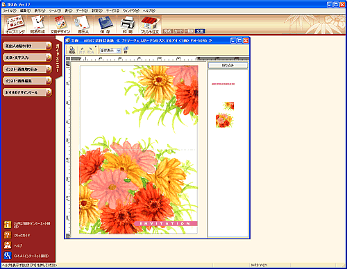Open the プリント注文 print order shop icon
The height and width of the screenshot is (269, 347).
[150, 24]
